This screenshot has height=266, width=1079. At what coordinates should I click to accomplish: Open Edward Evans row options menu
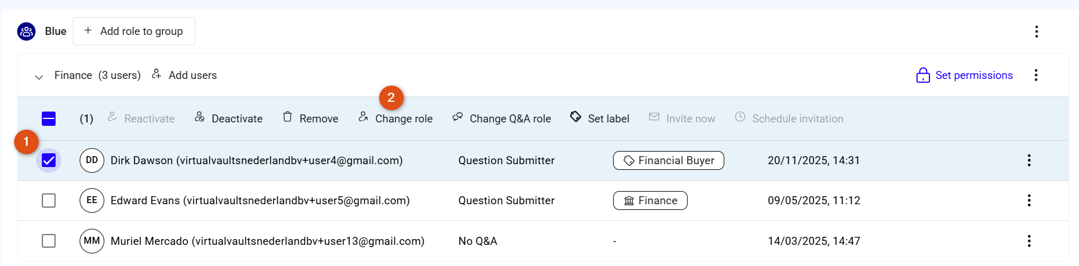pos(1029,201)
